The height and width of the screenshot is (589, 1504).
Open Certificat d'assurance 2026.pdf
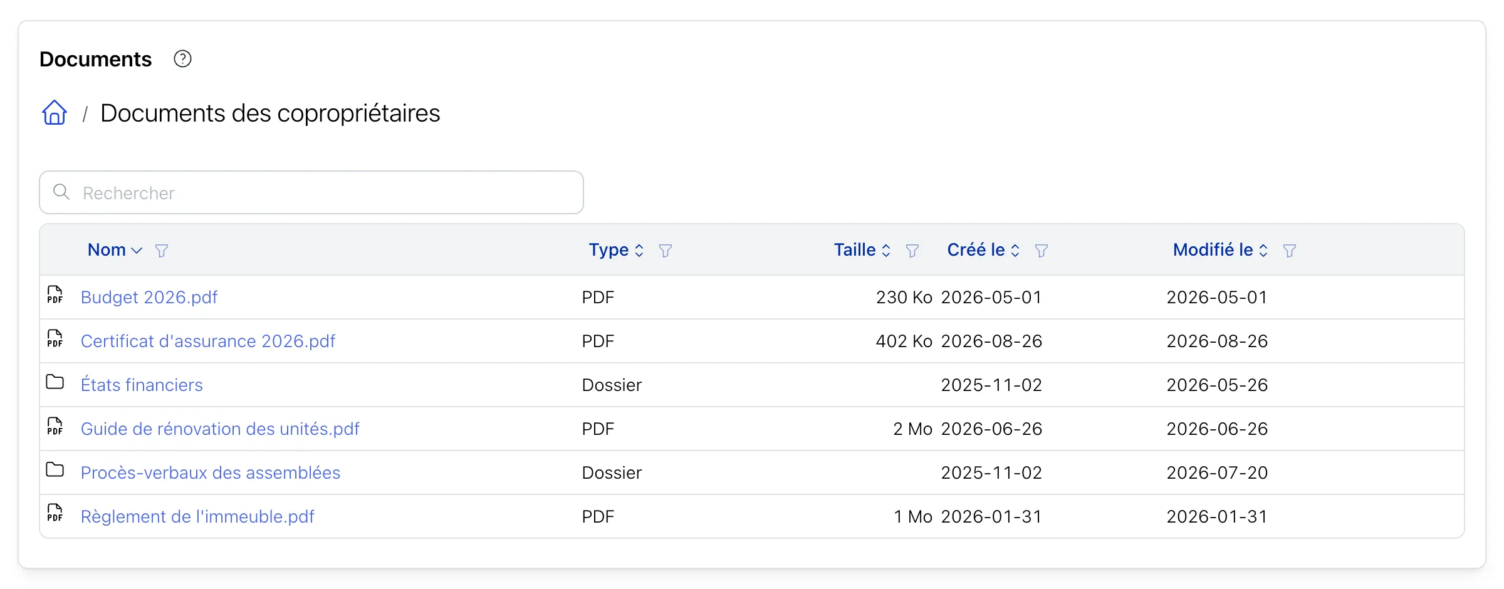(208, 341)
